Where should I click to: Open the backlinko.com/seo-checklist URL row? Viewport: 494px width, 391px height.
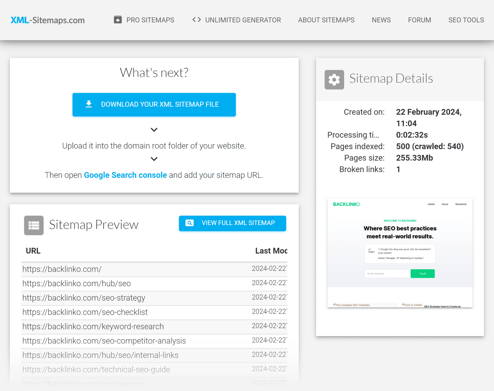point(85,312)
